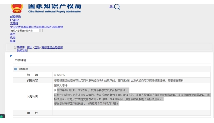Screen dimensions: 214x123
Task: Click the 答复内容 row label
Action: coord(32,97)
